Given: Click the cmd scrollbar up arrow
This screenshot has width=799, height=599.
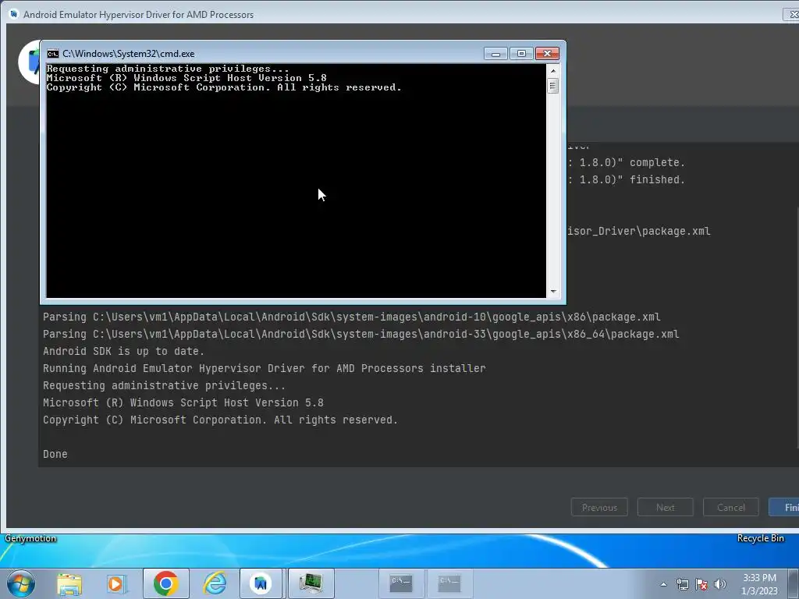Looking at the screenshot, I should 553,71.
